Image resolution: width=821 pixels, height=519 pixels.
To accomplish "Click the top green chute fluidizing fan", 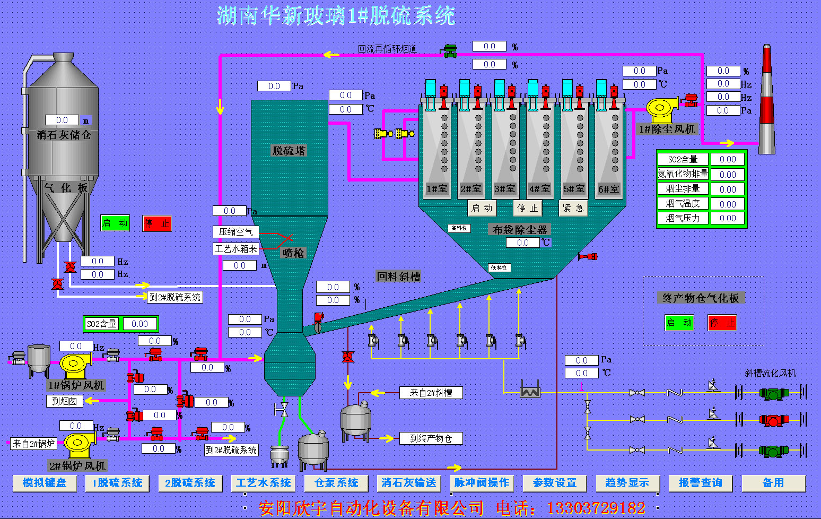I will 774,393.
